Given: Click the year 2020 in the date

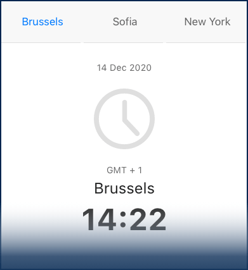Looking at the screenshot, I should pyautogui.click(x=140, y=68).
